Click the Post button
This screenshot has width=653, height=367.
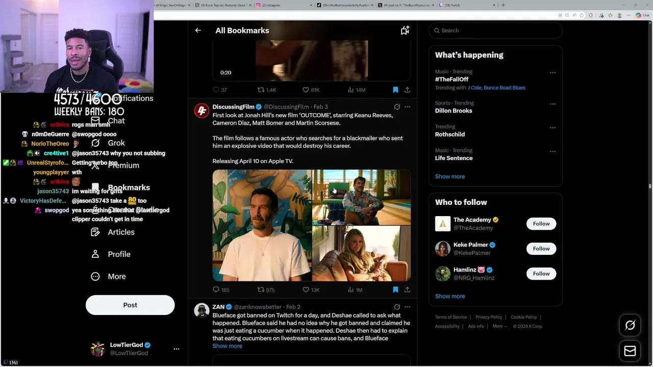(130, 305)
